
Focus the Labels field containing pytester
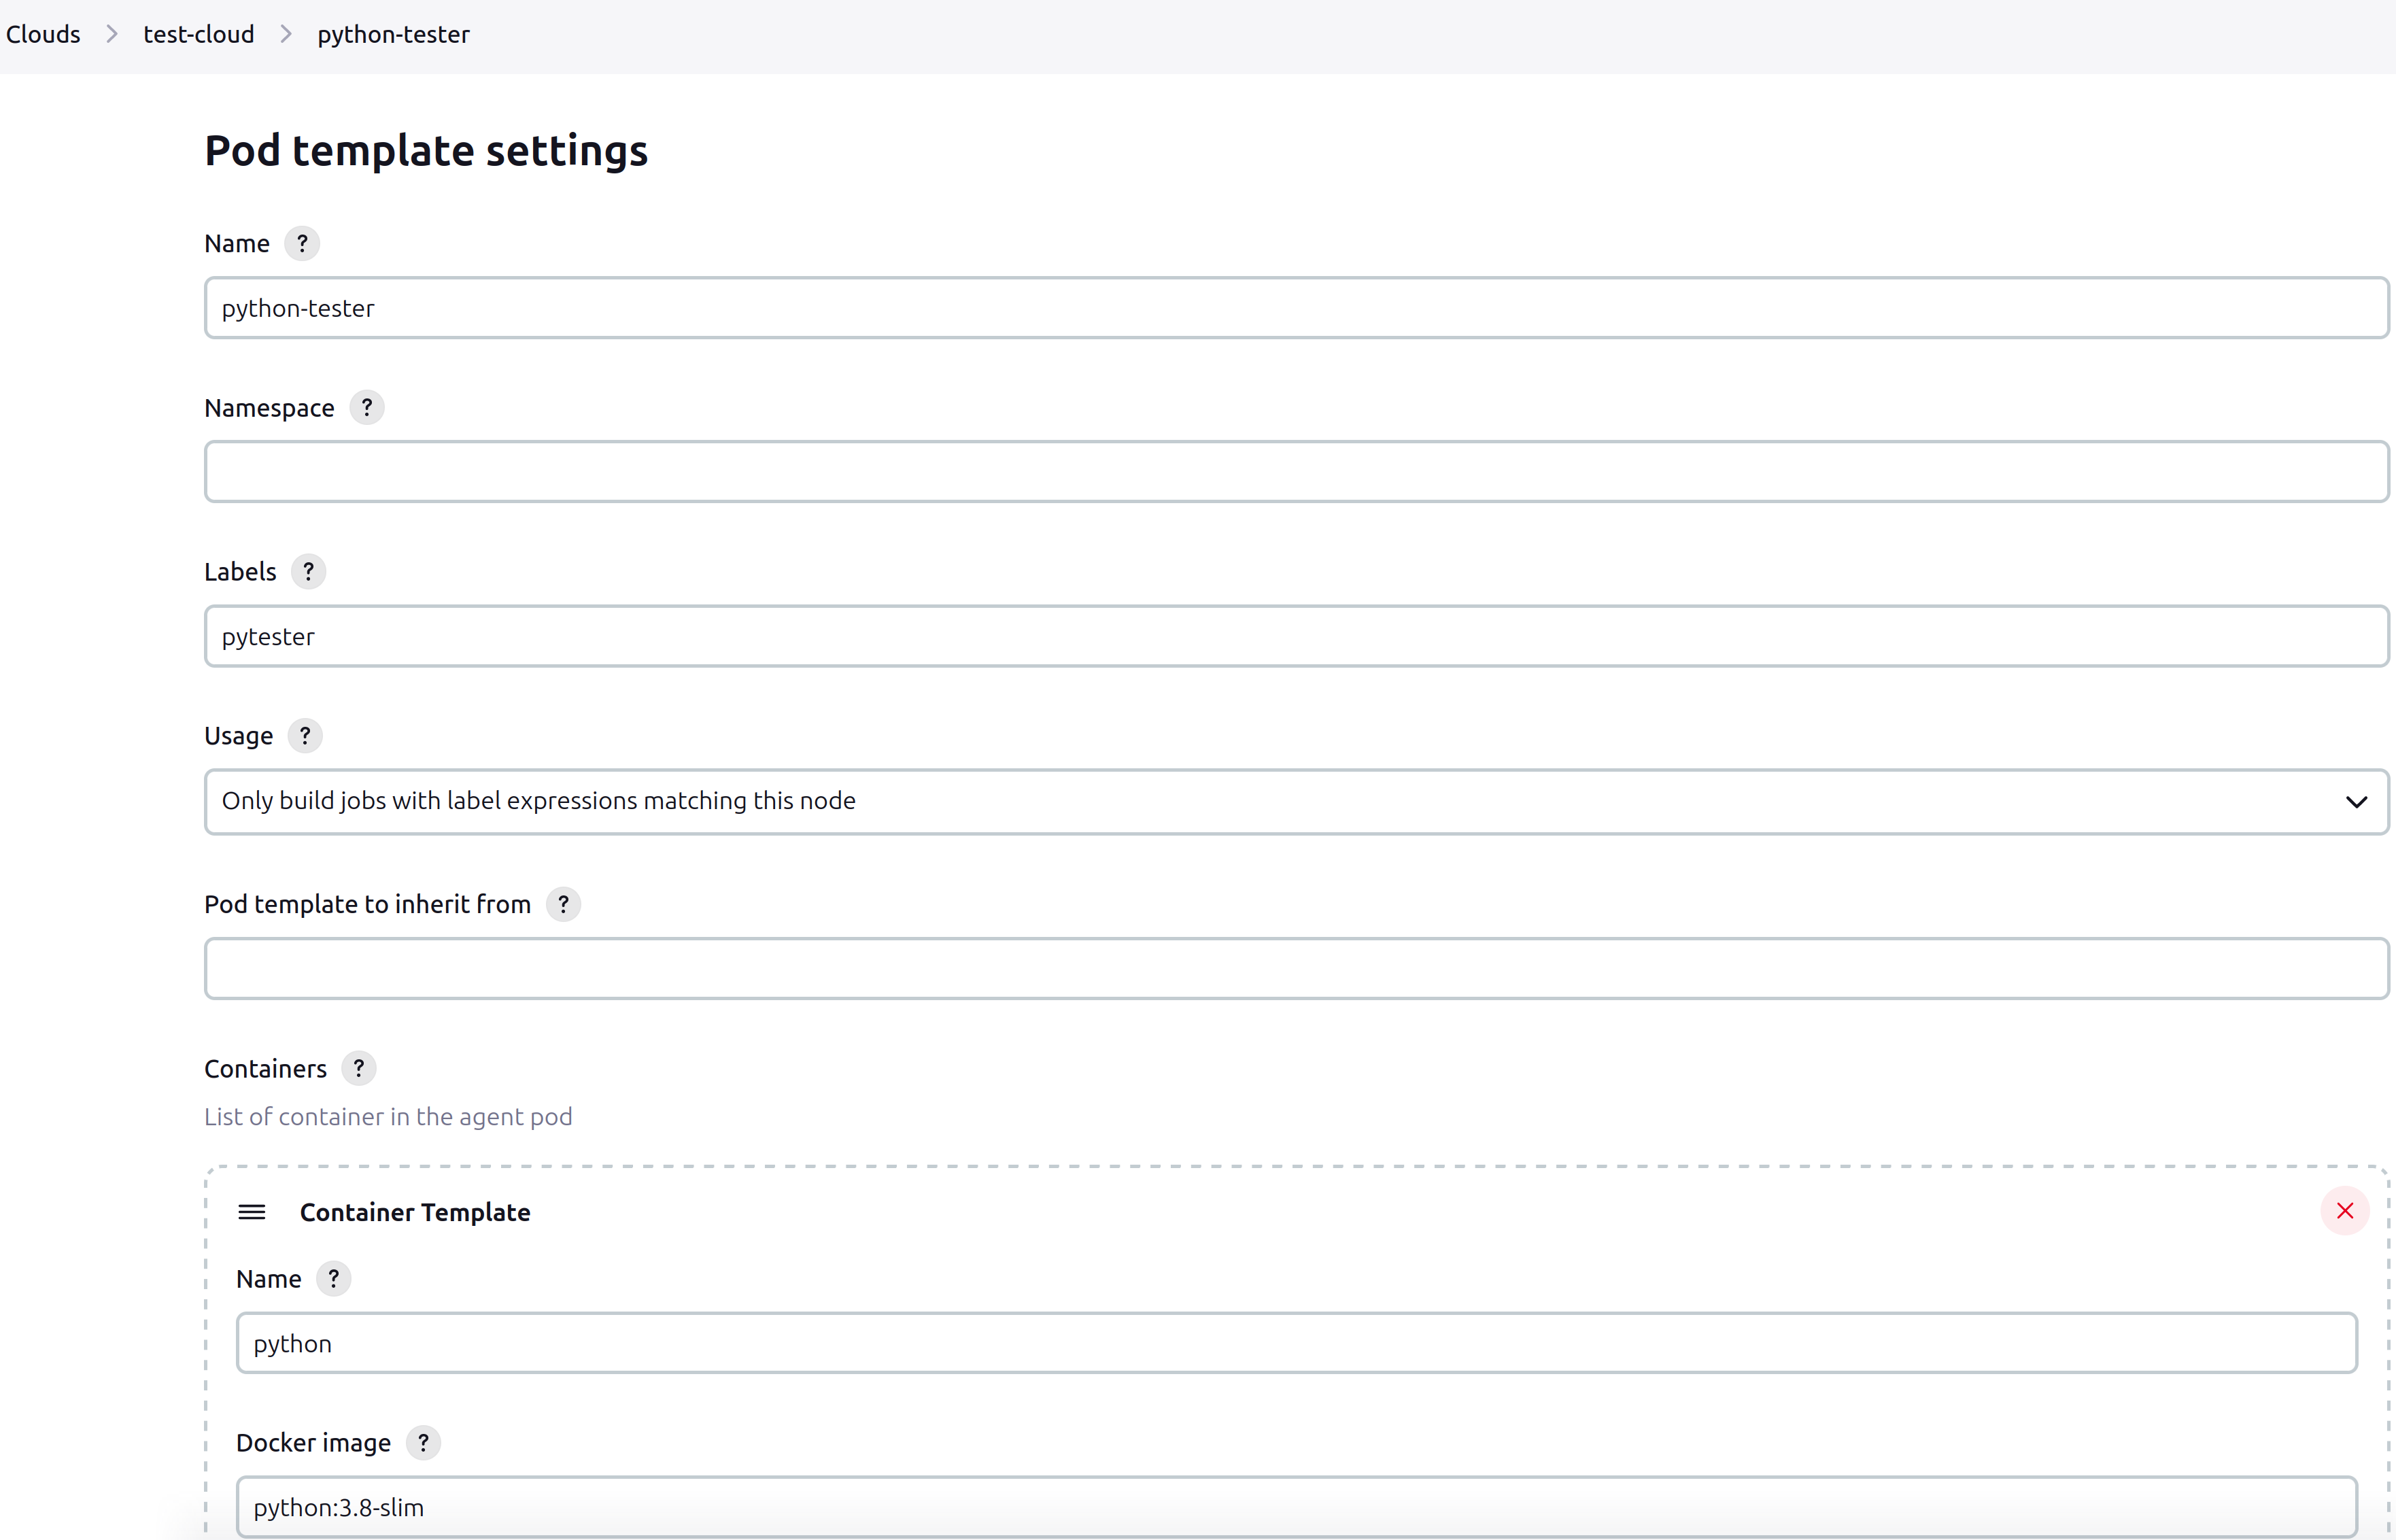point(1296,636)
